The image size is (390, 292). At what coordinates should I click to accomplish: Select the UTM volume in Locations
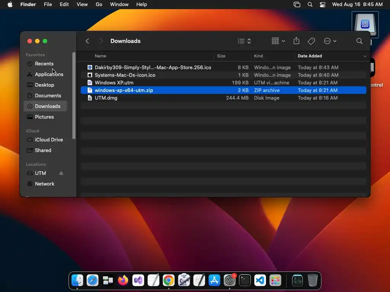(40, 173)
